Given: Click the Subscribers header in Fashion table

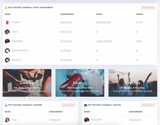Looking at the screenshot, I should pyautogui.click(x=56, y=112).
